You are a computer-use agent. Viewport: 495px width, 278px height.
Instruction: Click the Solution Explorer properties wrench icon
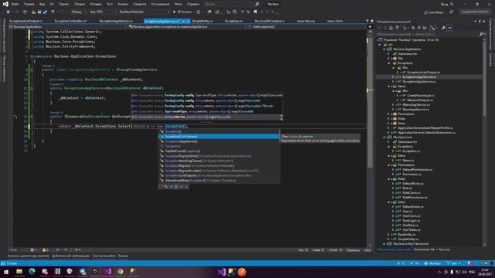(x=443, y=28)
